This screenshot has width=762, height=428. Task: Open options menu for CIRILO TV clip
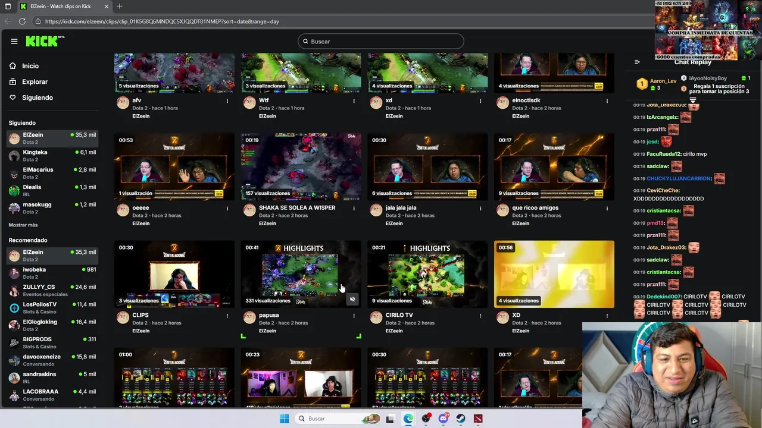click(480, 316)
